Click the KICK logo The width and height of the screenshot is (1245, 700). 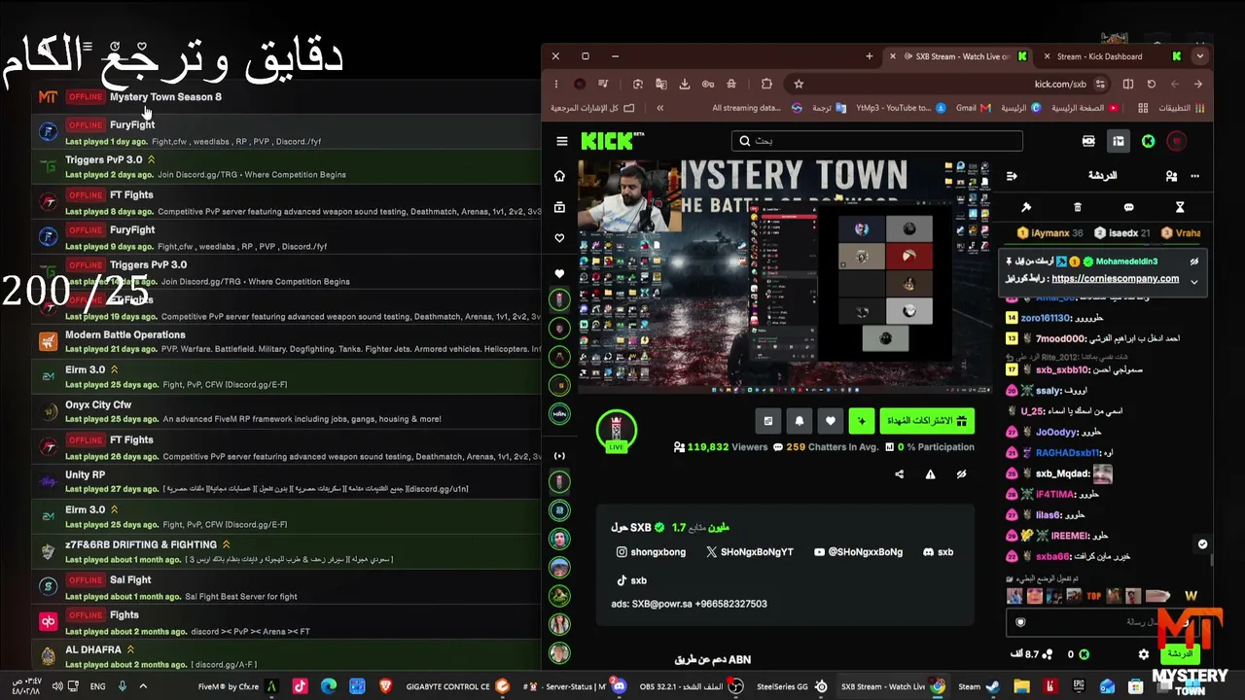pos(613,141)
